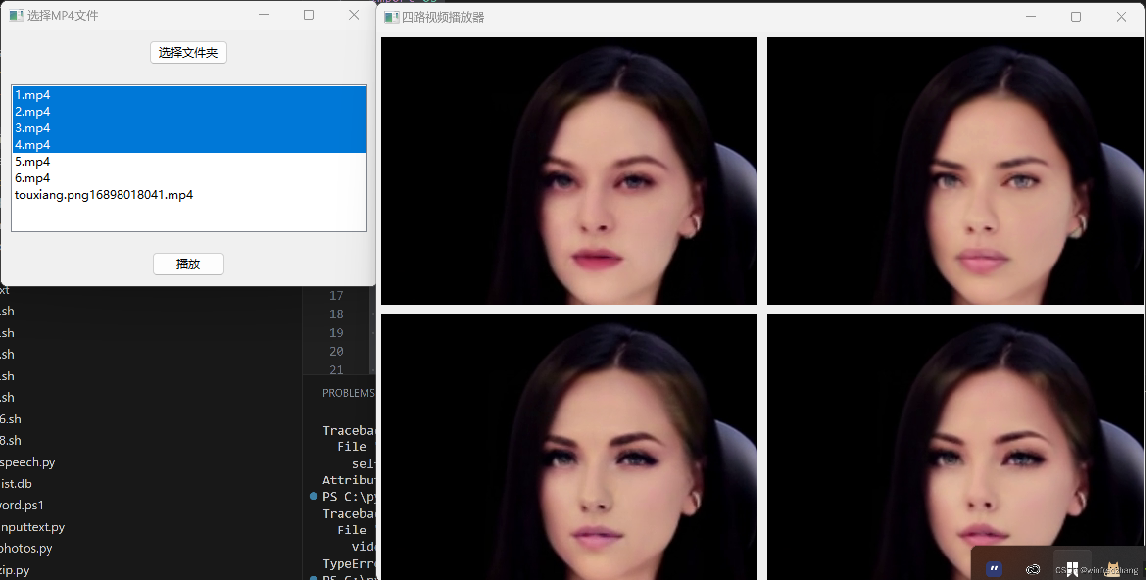This screenshot has height=580, width=1146.
Task: Close the 四路视频播放器 window
Action: click(x=1121, y=17)
